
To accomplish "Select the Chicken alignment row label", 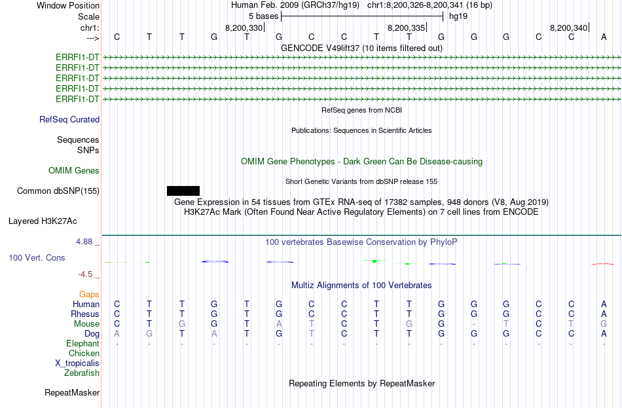I will click(84, 354).
